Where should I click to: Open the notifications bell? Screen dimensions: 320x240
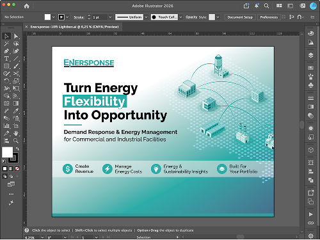click(x=257, y=6)
